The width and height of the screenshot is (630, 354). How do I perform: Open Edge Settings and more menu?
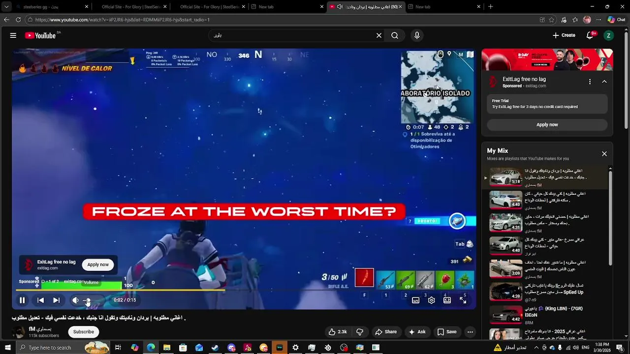point(598,20)
